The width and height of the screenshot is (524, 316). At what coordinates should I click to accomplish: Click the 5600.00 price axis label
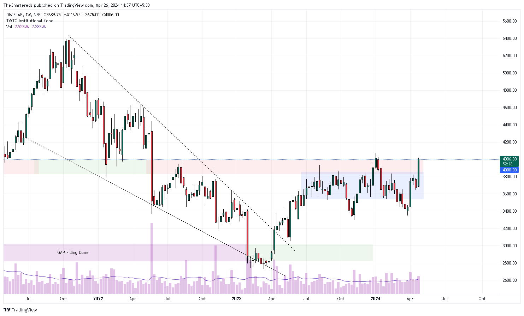[x=510, y=21]
